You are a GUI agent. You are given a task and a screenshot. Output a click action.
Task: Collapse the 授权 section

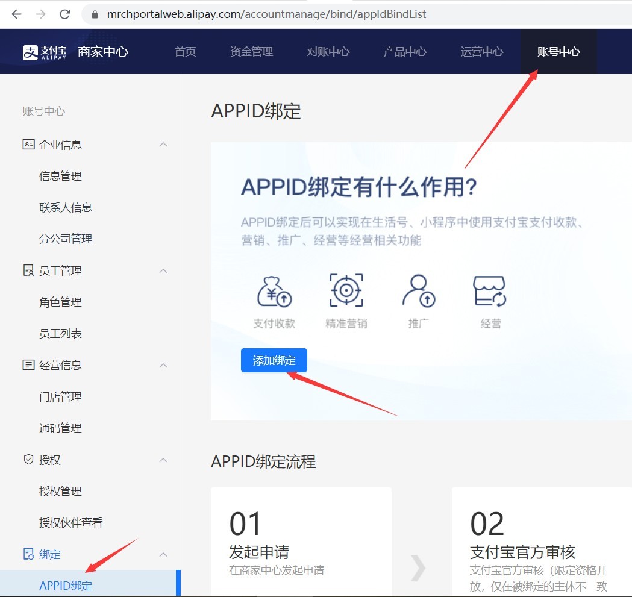pyautogui.click(x=163, y=459)
